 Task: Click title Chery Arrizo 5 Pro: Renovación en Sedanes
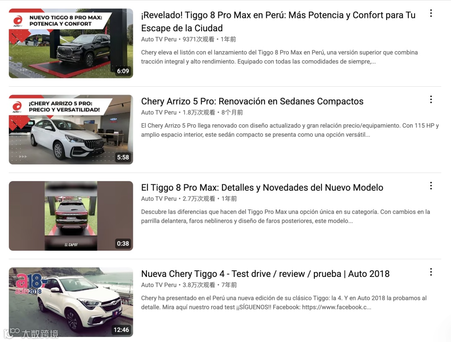(252, 101)
